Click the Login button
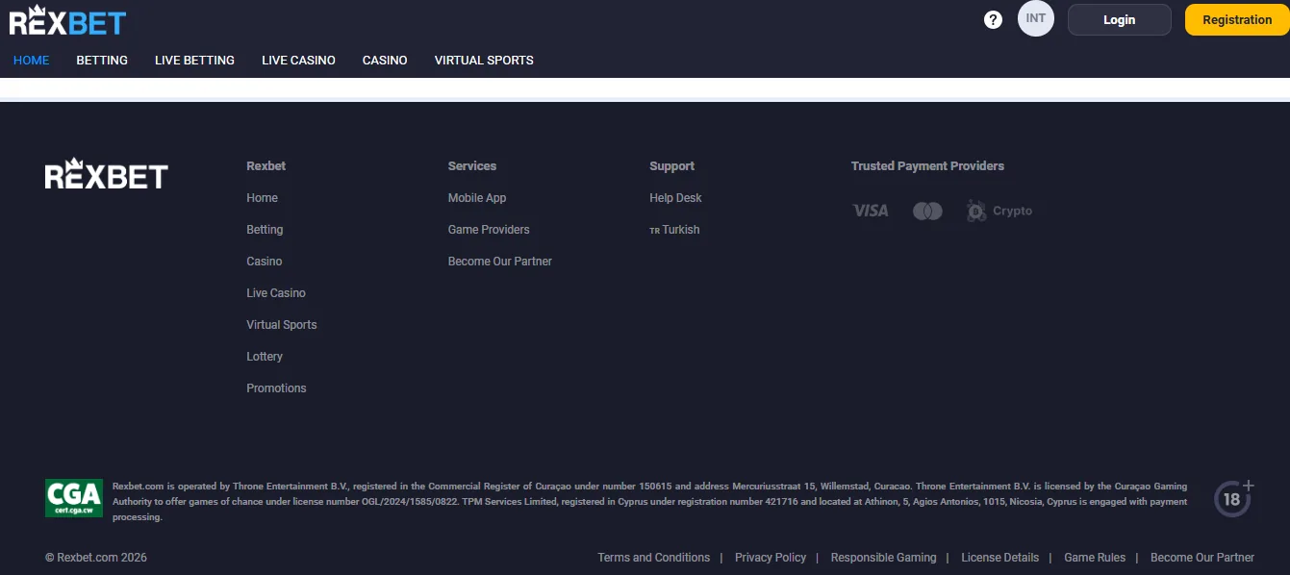The height and width of the screenshot is (575, 1290). [1119, 19]
